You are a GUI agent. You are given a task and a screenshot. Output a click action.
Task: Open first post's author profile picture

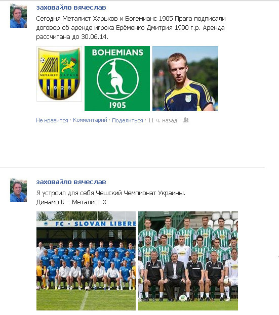click(x=19, y=16)
